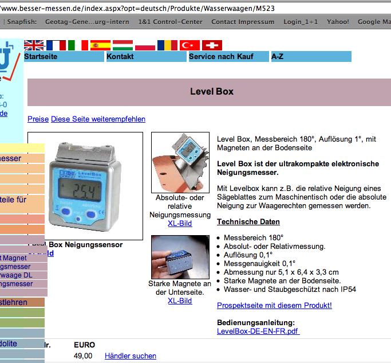Click Diese Seite weiterempfehlen link

98,119
